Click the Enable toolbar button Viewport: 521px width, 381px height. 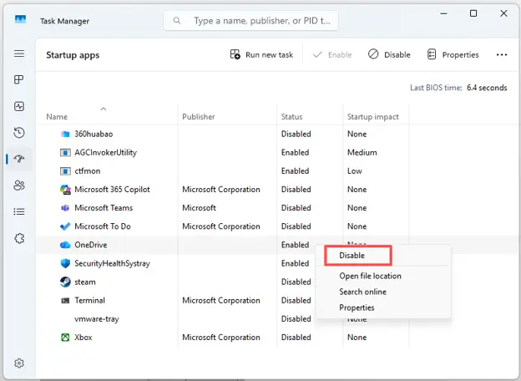point(332,54)
